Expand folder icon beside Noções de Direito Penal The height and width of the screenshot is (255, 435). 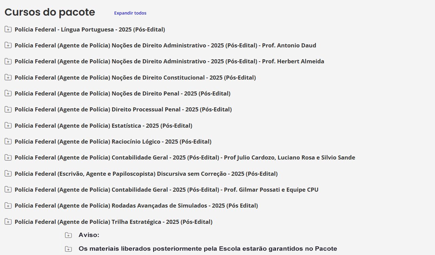[8, 93]
